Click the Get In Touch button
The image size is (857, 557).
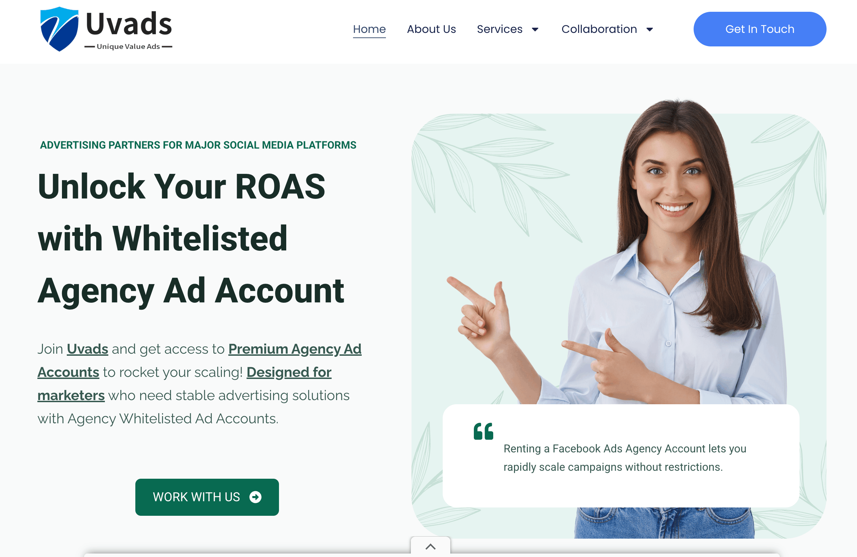[x=760, y=29]
